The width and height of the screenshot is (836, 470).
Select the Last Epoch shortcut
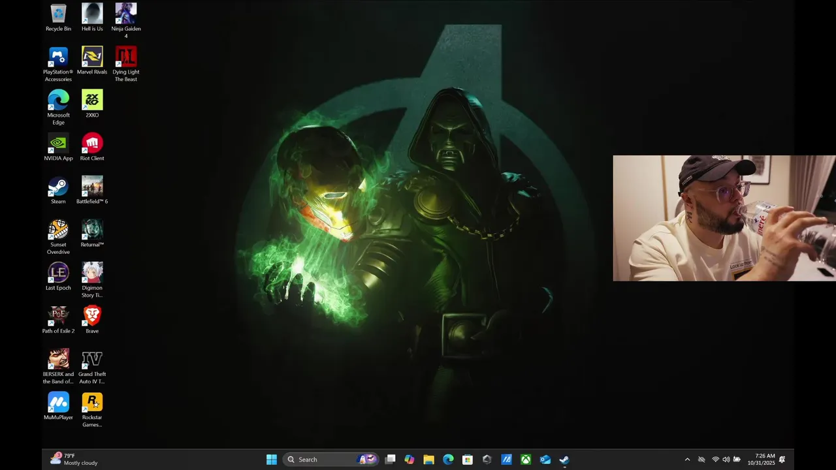[x=58, y=276]
